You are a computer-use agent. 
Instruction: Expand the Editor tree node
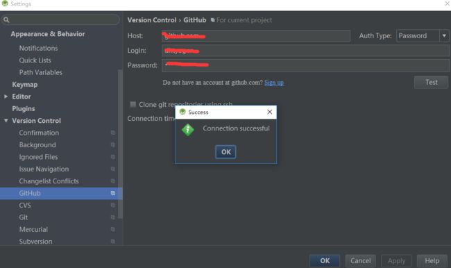click(x=6, y=97)
